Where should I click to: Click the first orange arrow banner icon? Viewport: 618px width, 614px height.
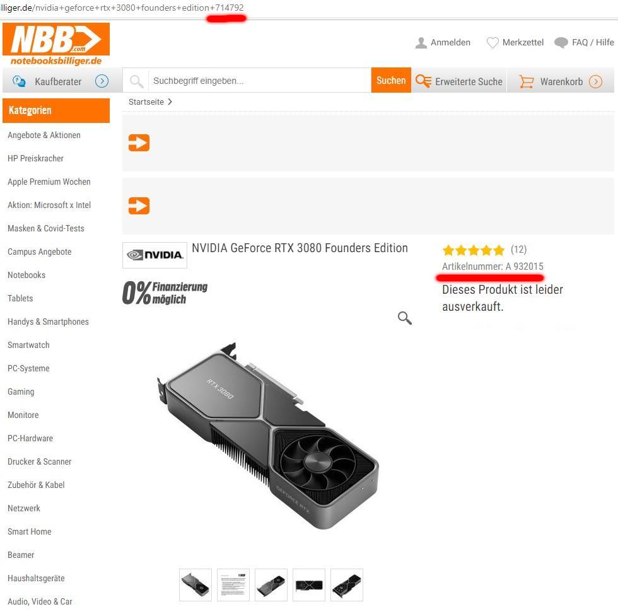139,142
